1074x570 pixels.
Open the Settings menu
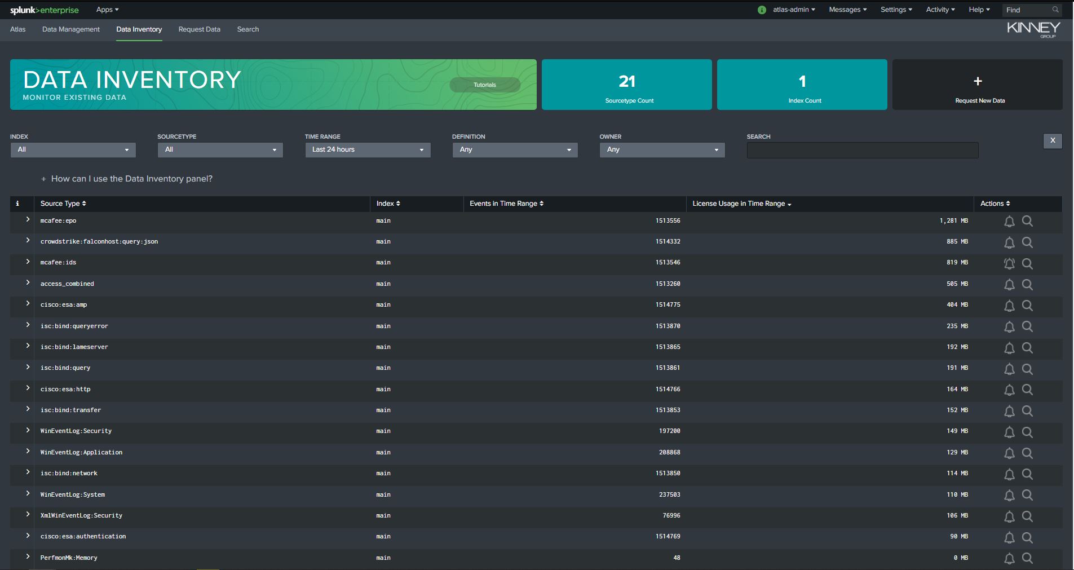896,10
